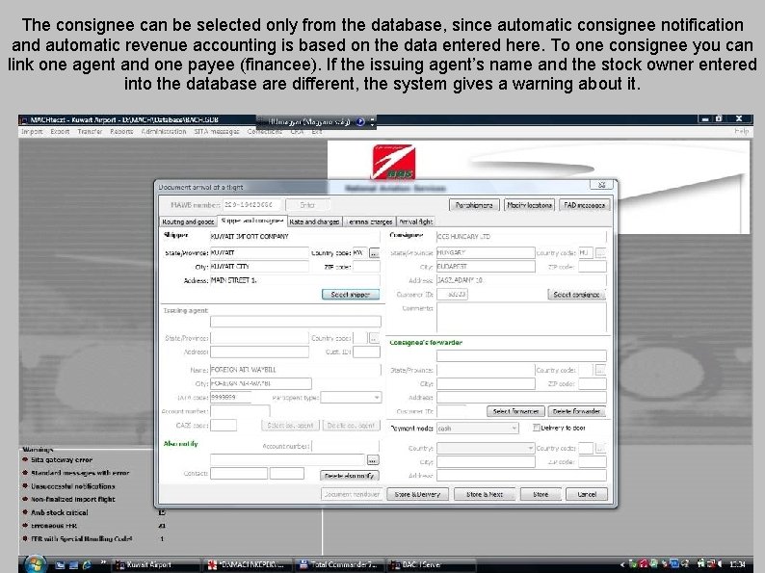This screenshot has height=573, width=765.
Task: Switch to Total Commander taskbar item
Action: pos(341,564)
